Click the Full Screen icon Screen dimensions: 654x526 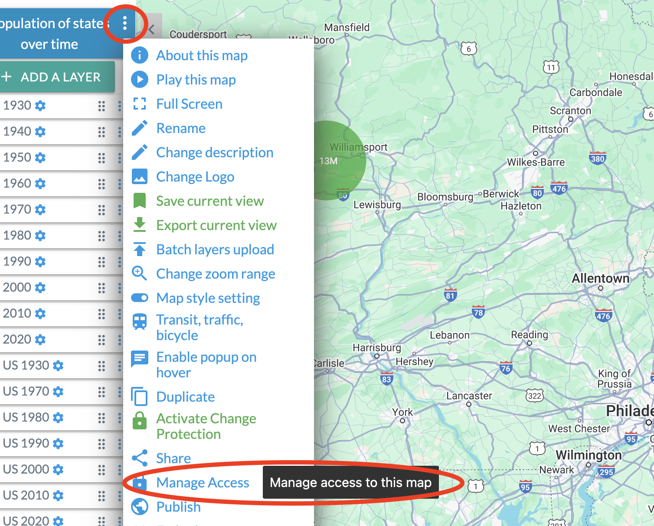pos(140,104)
